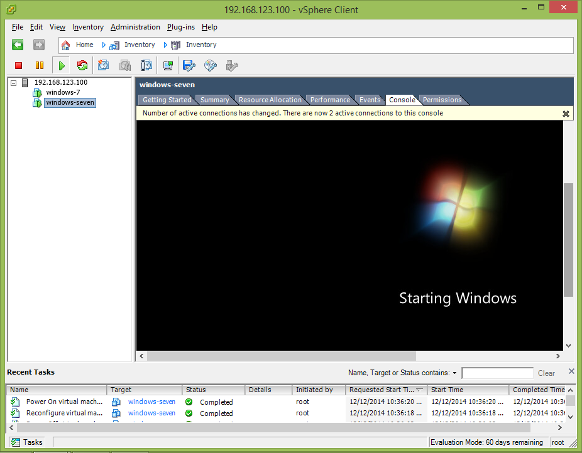Select the windows-7 virtual machine in the tree
582x453 pixels.
pyautogui.click(x=63, y=93)
